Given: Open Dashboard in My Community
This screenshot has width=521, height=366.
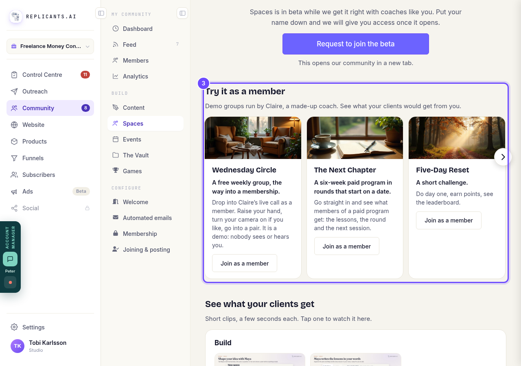Looking at the screenshot, I should tap(145, 29).
